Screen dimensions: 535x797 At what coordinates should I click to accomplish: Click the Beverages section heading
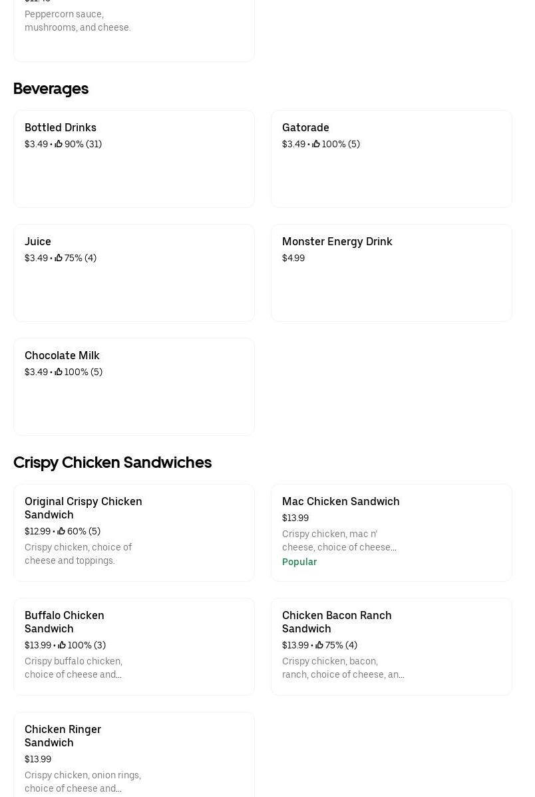(x=51, y=88)
